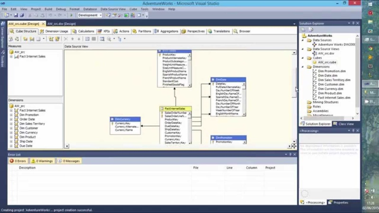Select the DimPromotion table header in diagram
Viewport: 379px width, 213px height.
pos(228,138)
